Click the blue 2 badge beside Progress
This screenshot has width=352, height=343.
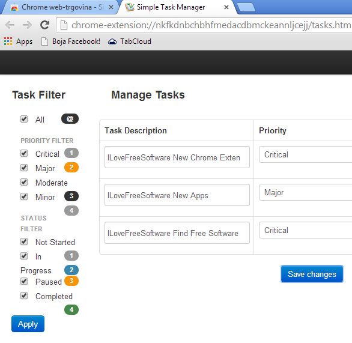71,270
